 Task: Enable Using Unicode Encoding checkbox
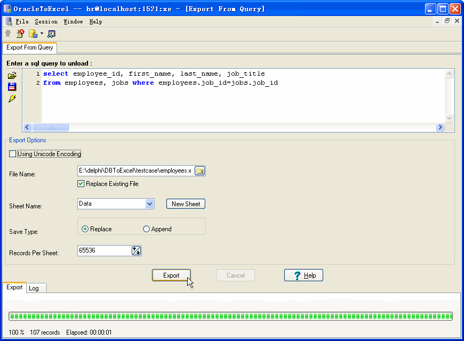pos(12,154)
